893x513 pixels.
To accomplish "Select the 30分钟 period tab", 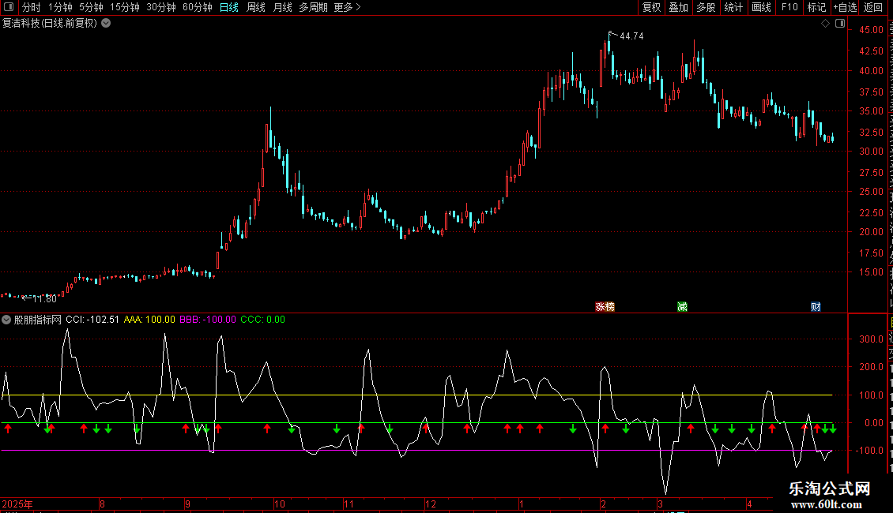I will click(x=161, y=7).
